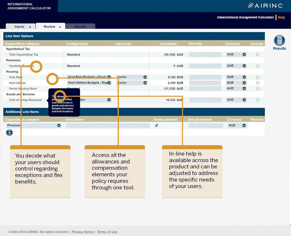This screenshot has width=291, height=236.
Task: Click override field for Hardship Premium
Action: pos(205,66)
